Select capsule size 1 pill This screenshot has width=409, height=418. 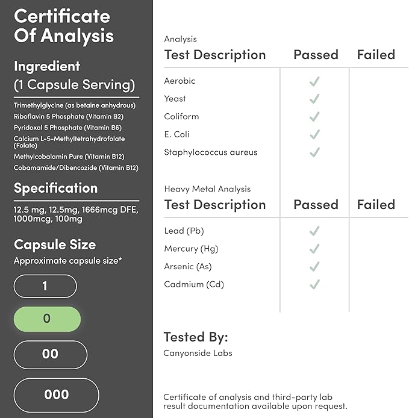(45, 286)
